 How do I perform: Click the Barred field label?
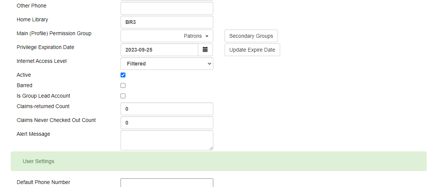(24, 86)
